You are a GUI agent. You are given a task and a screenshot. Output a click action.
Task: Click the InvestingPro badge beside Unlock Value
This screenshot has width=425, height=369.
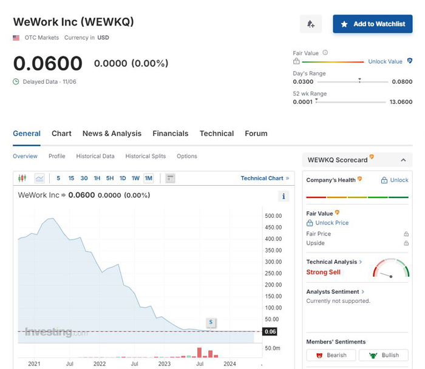410,61
